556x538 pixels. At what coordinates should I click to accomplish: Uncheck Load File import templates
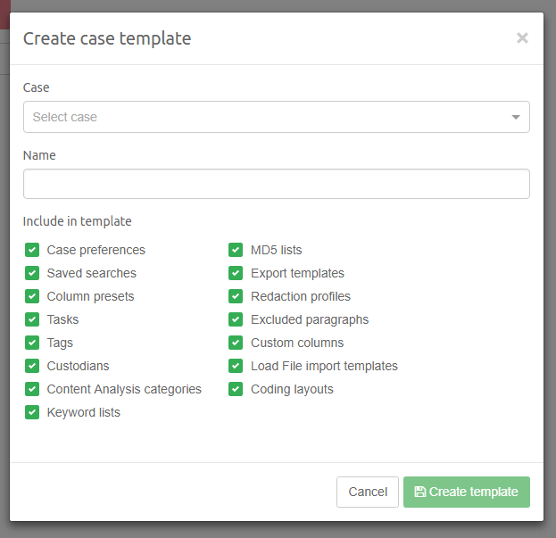236,366
